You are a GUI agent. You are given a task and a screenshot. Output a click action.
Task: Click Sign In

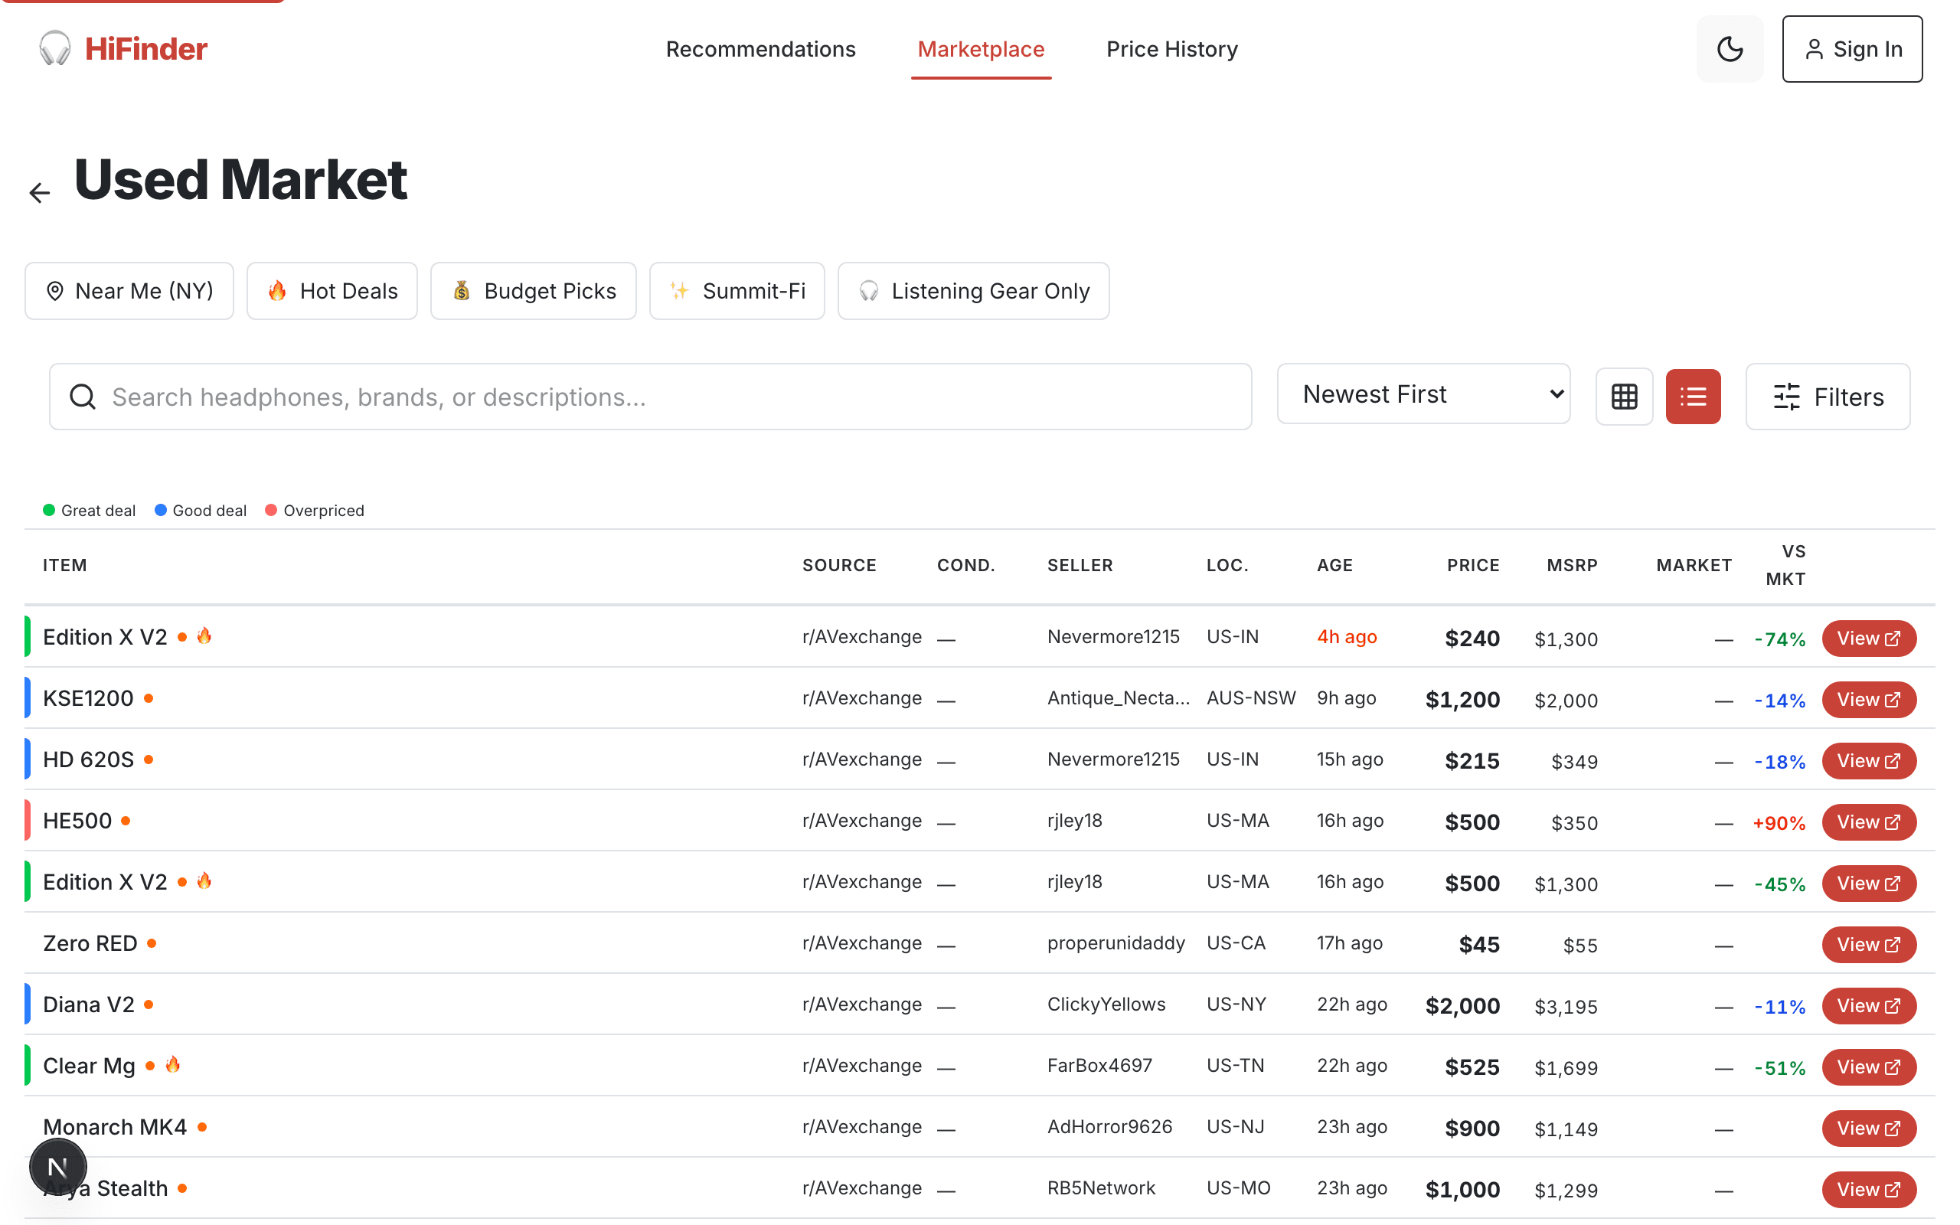click(x=1851, y=48)
